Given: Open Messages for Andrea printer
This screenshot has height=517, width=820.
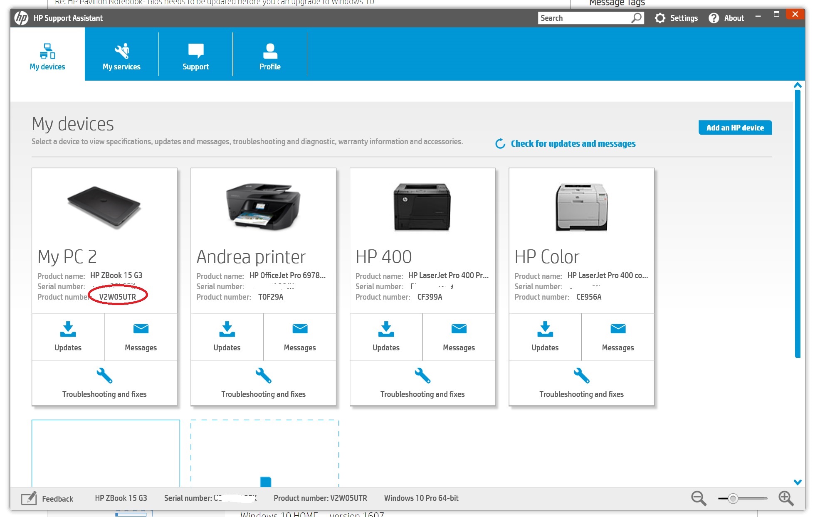Looking at the screenshot, I should [x=299, y=336].
